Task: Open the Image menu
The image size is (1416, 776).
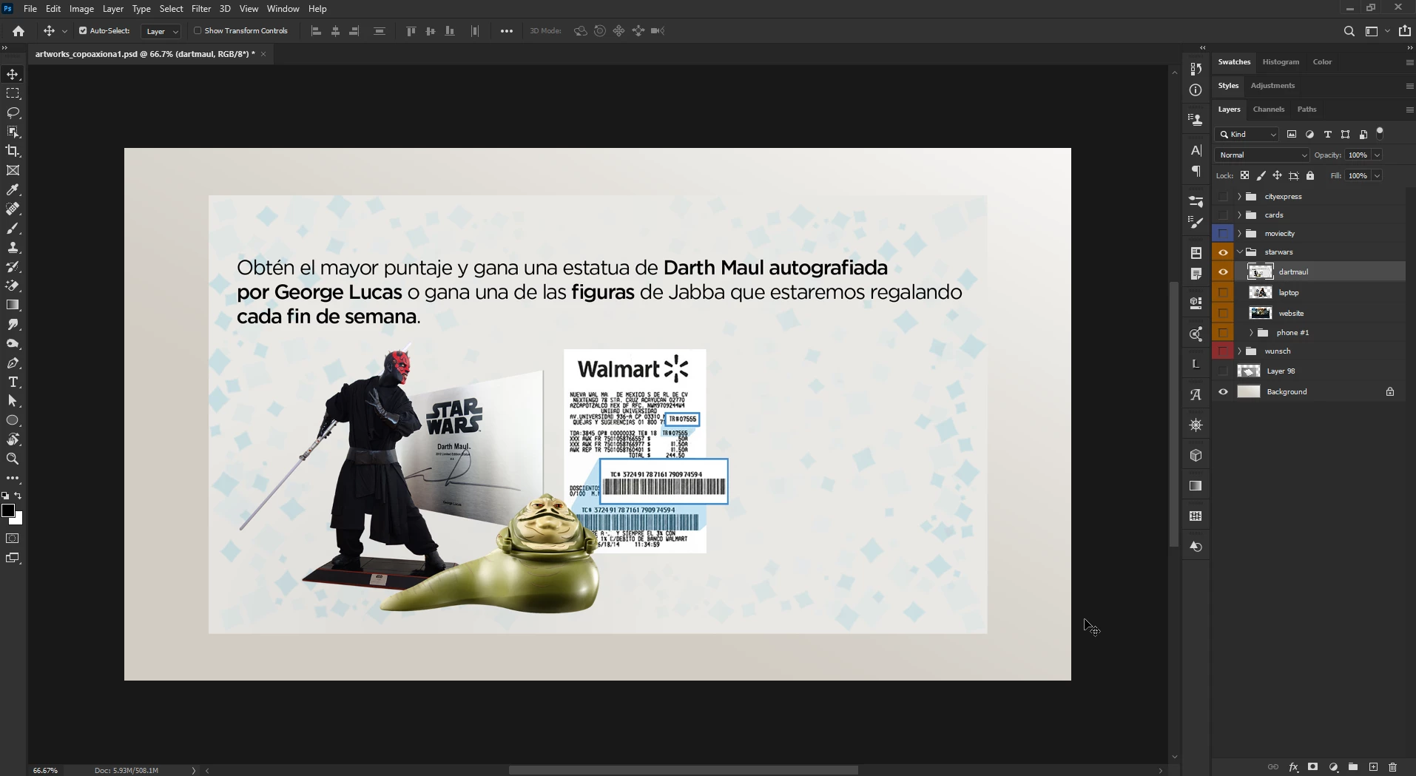Action: [81, 9]
